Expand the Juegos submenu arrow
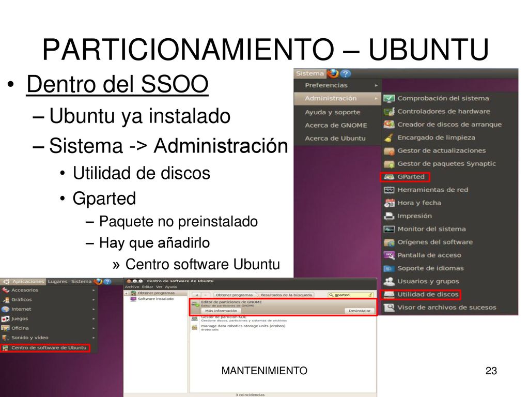Image resolution: width=529 pixels, height=397 pixels. coord(94,318)
